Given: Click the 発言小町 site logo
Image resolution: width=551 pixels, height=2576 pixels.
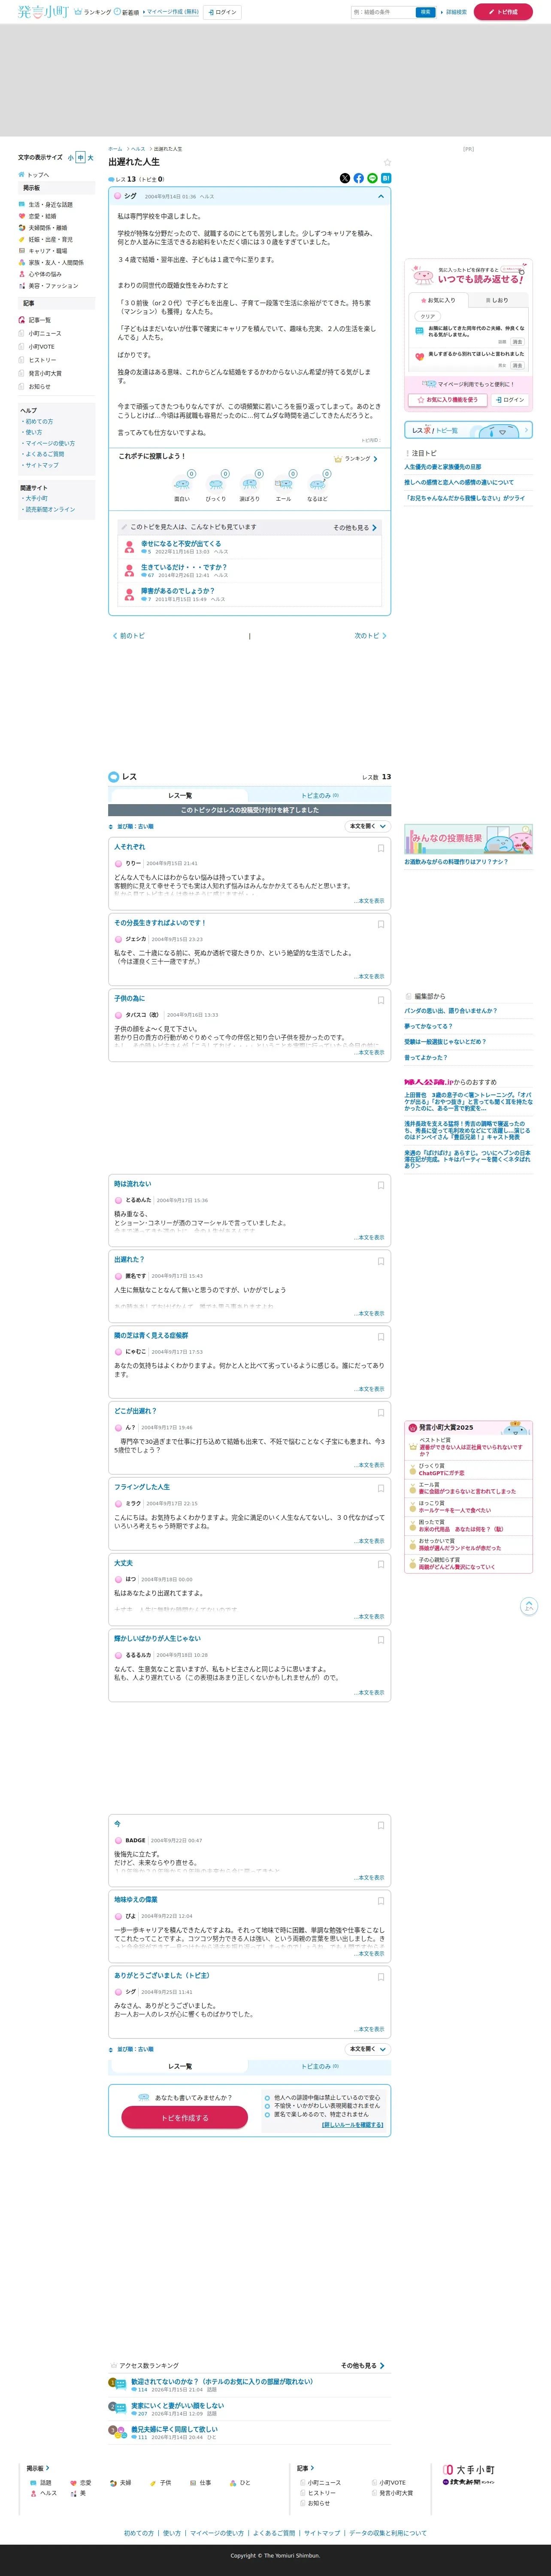Looking at the screenshot, I should click(42, 12).
